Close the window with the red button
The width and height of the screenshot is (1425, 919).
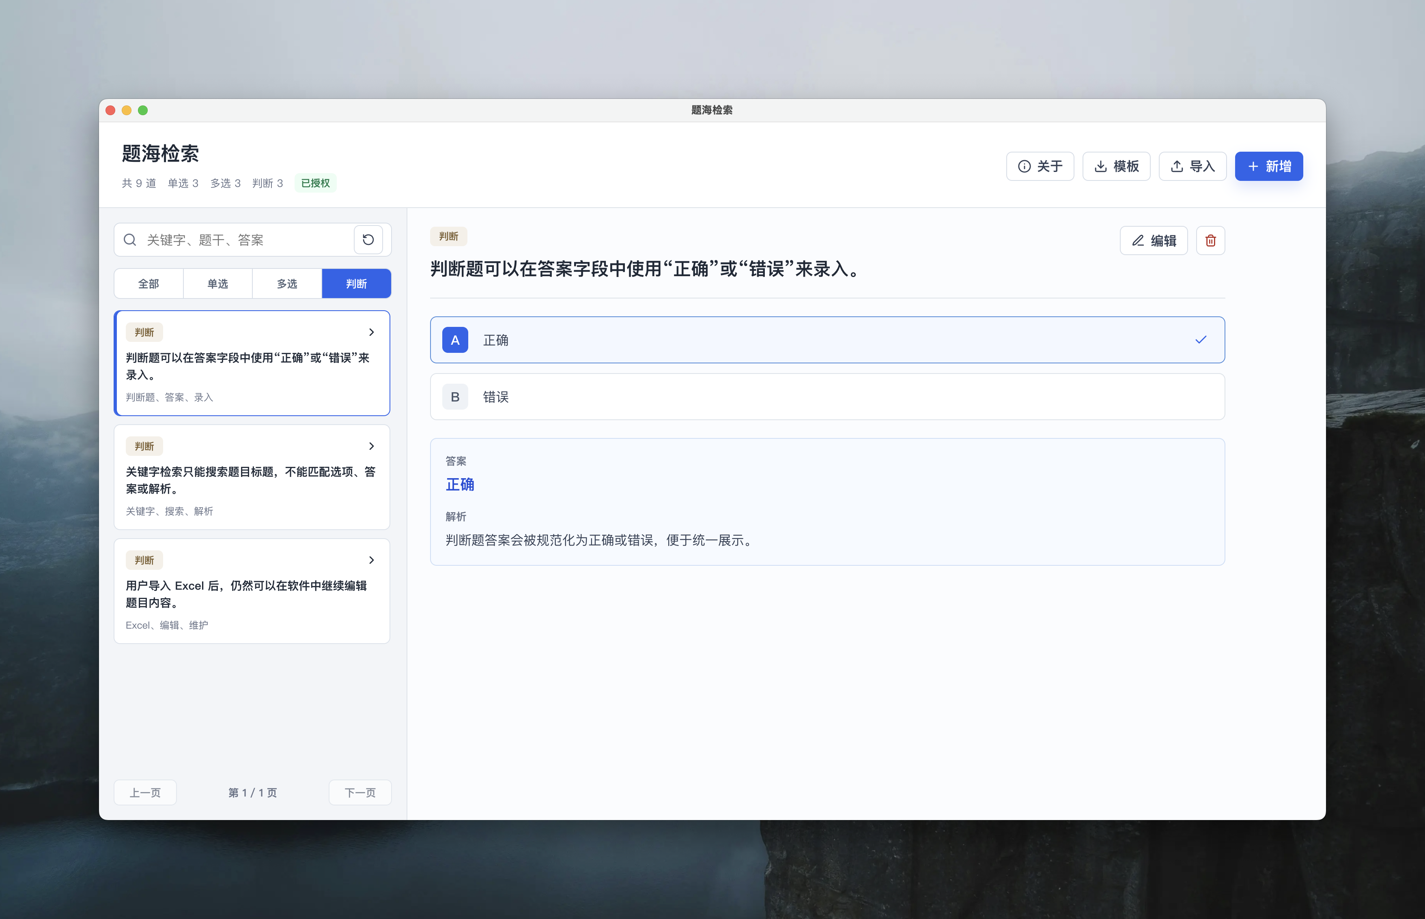click(110, 110)
